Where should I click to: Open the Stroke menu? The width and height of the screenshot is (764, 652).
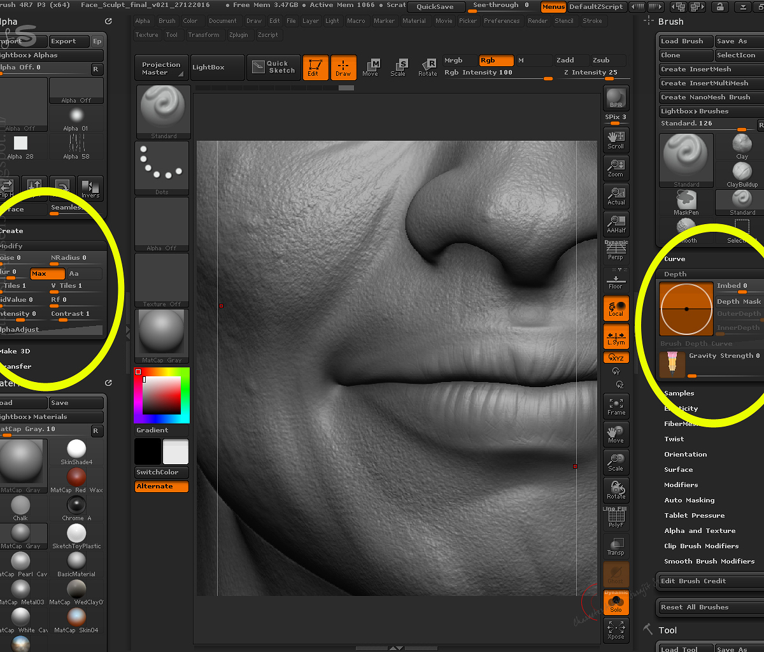click(592, 21)
